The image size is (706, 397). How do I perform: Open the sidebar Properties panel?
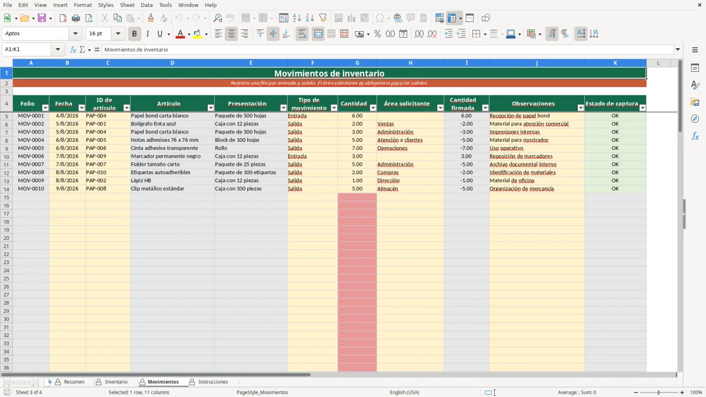tap(695, 68)
